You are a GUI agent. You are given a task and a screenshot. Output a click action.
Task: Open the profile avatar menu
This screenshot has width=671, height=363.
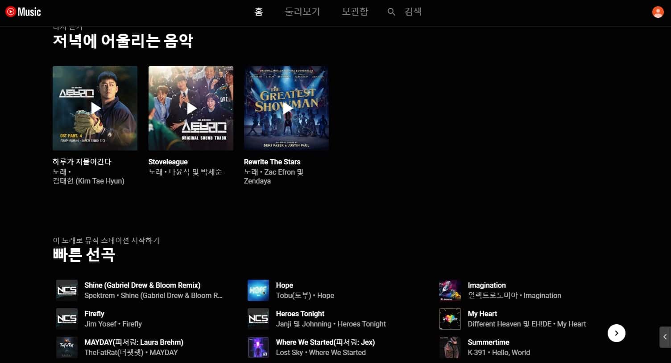(x=658, y=12)
